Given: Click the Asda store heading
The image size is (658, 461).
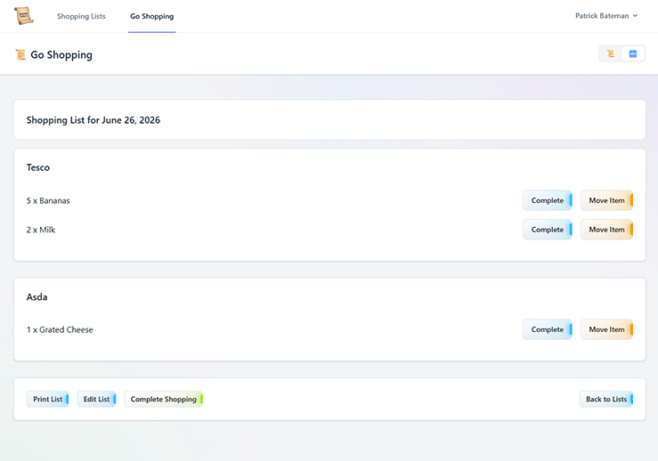Looking at the screenshot, I should click(x=37, y=297).
